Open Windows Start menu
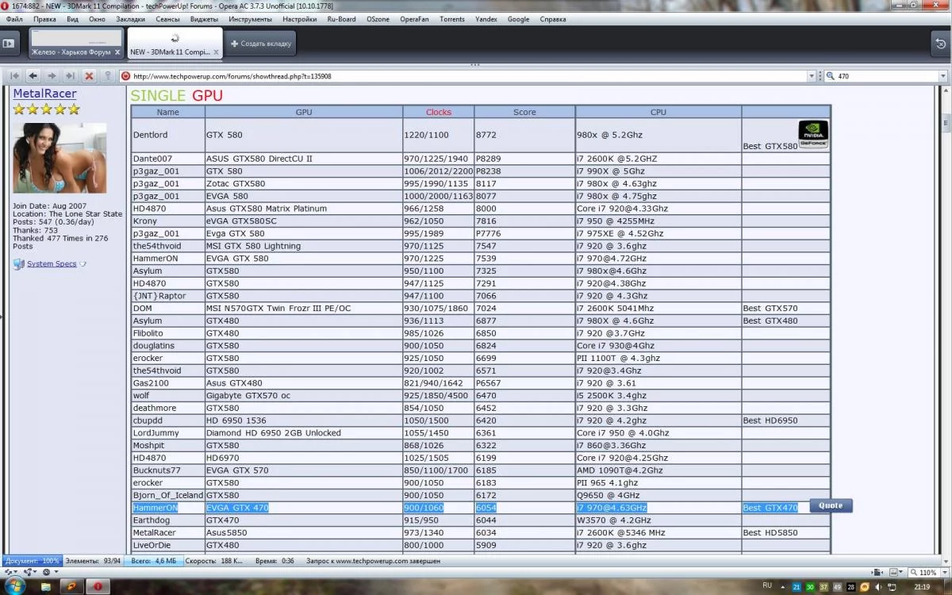Viewport: 952px width, 595px height. tap(14, 585)
